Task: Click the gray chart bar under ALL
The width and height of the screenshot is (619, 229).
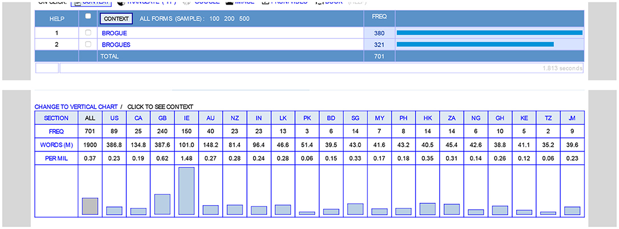Action: (x=90, y=206)
